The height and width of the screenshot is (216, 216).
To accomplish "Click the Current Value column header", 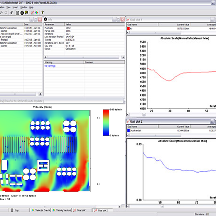I will point(182,25).
